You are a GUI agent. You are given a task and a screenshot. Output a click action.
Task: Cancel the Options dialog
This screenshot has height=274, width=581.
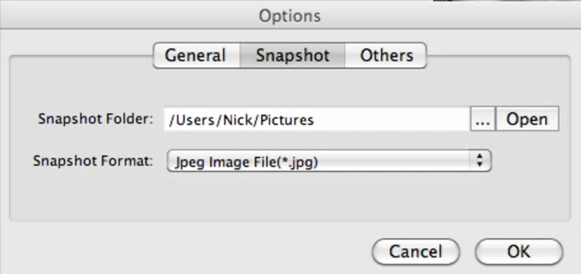(x=415, y=251)
